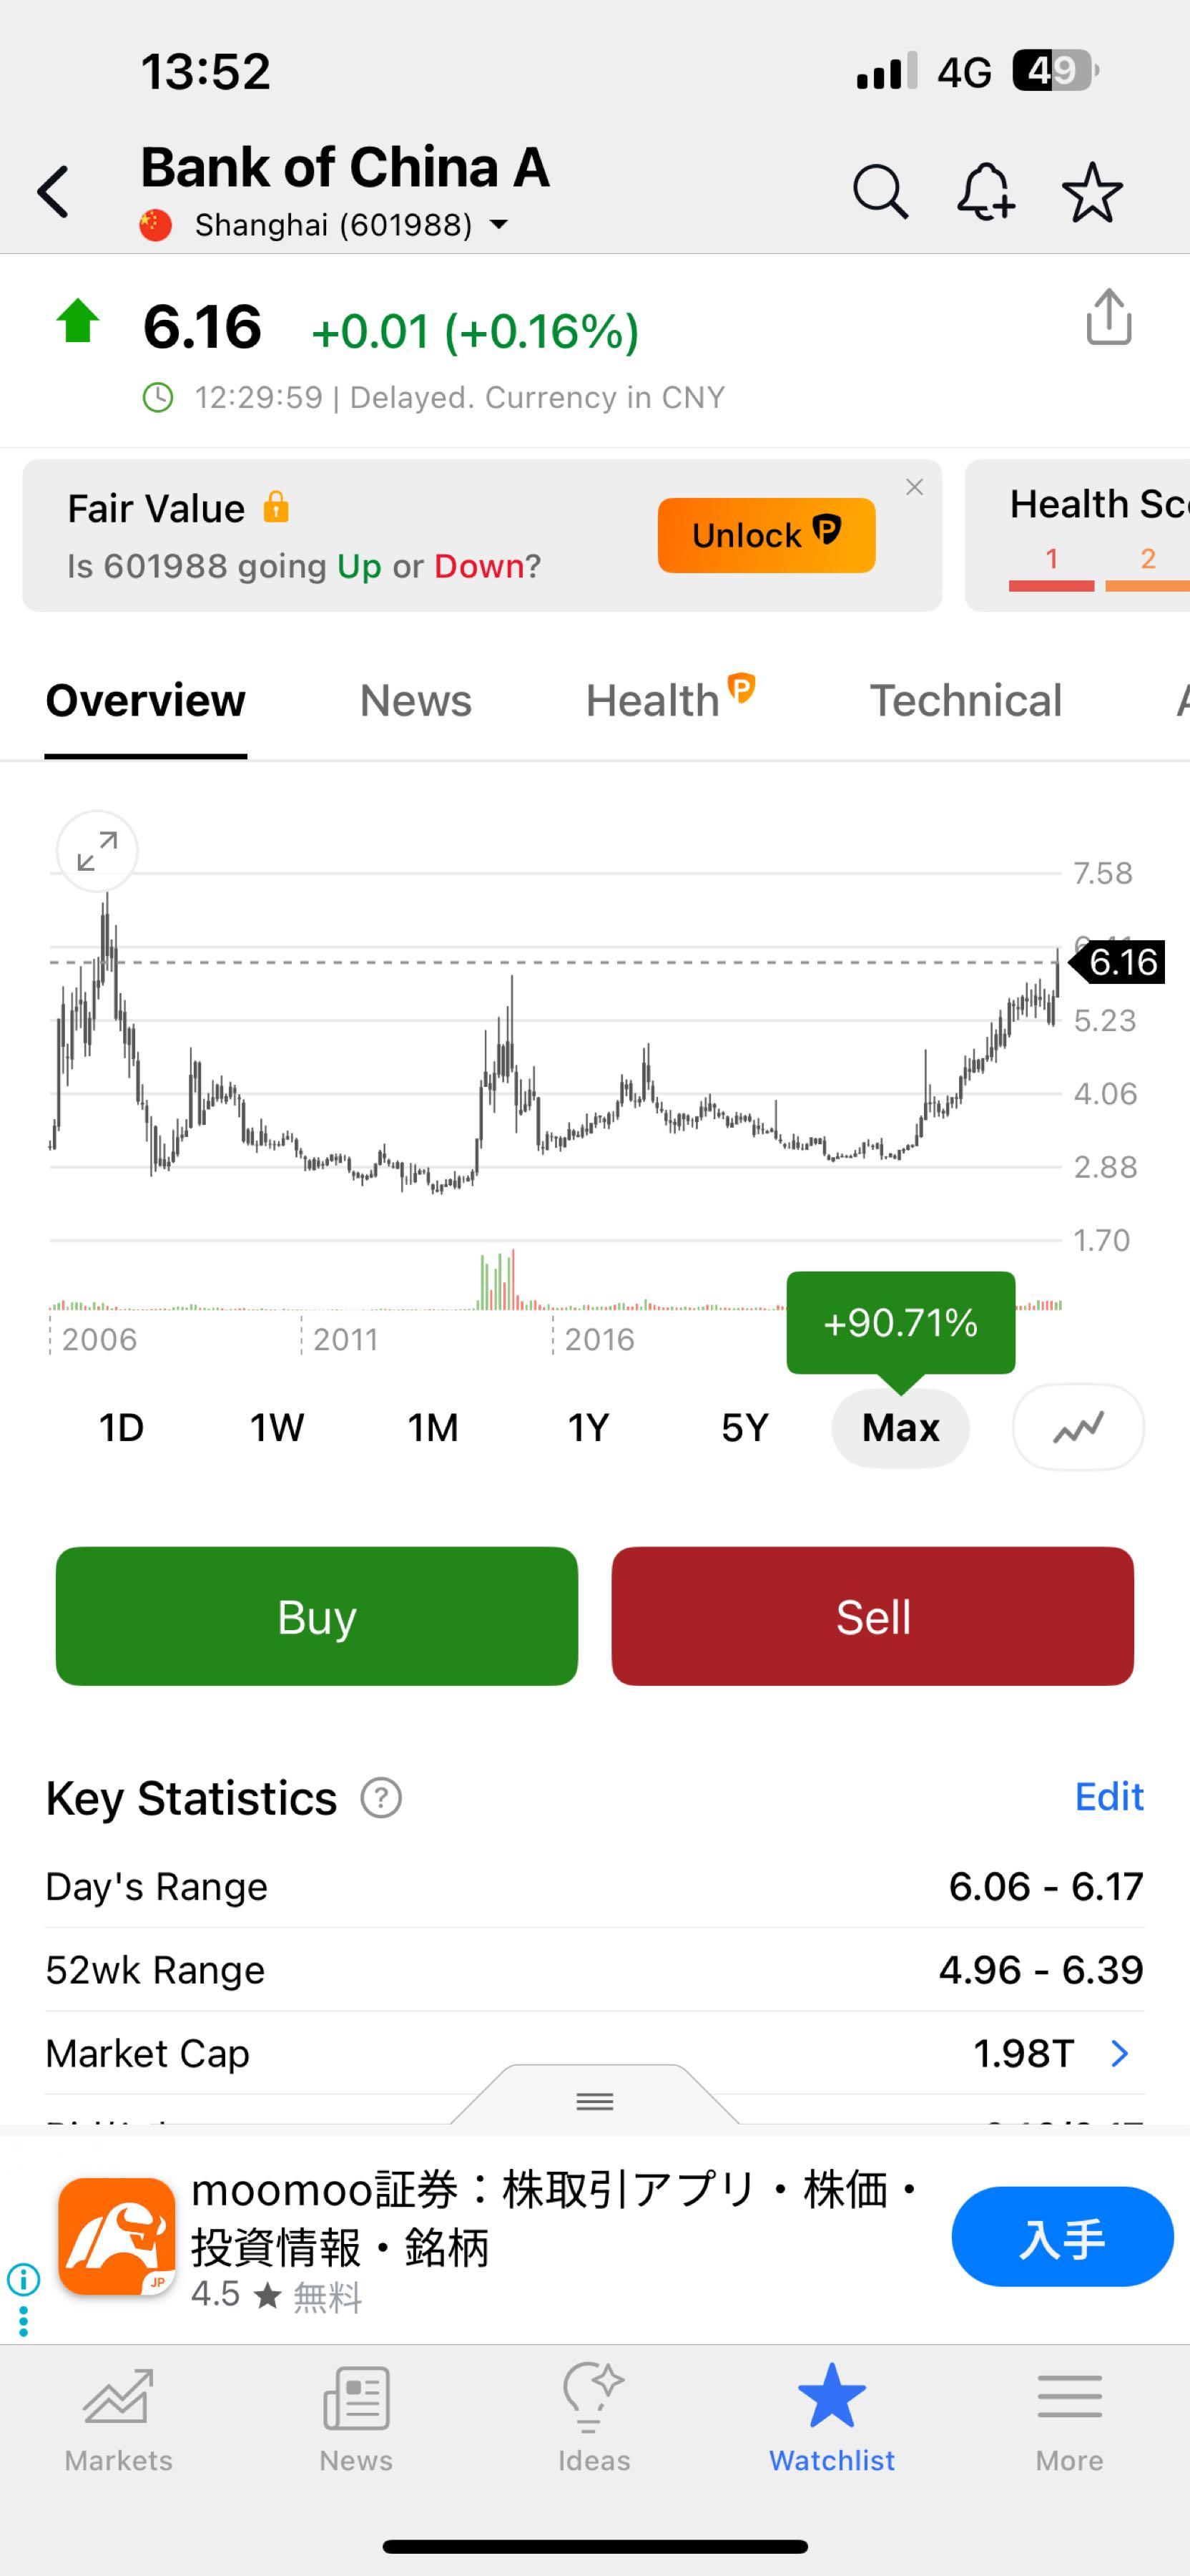1190x2576 pixels.
Task: Add price alert via bell icon
Action: [x=985, y=191]
